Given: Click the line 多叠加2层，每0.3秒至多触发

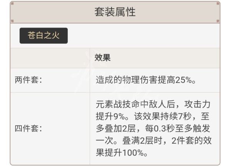Looking at the screenshot, I should coord(153,128).
